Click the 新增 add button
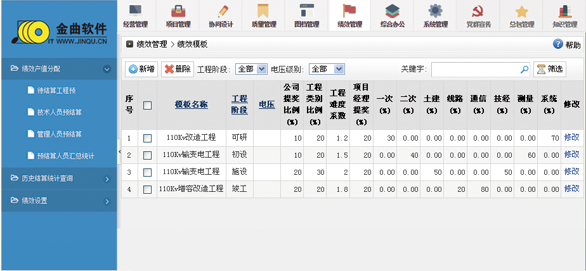The image size is (586, 271). tap(141, 69)
